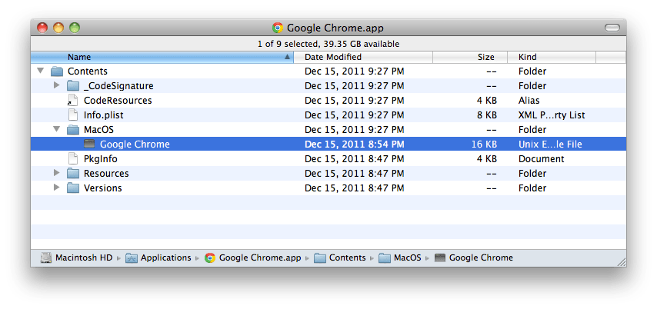
Task: Click the PkgInfo document icon
Action: click(73, 158)
